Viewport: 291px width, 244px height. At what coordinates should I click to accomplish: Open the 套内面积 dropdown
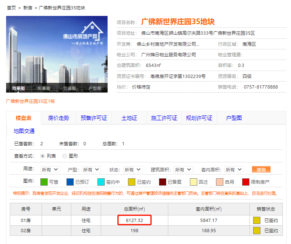click(x=234, y=169)
